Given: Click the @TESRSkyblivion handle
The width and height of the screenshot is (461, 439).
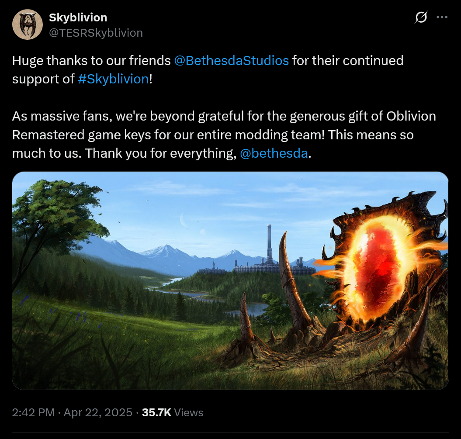Looking at the screenshot, I should (96, 32).
